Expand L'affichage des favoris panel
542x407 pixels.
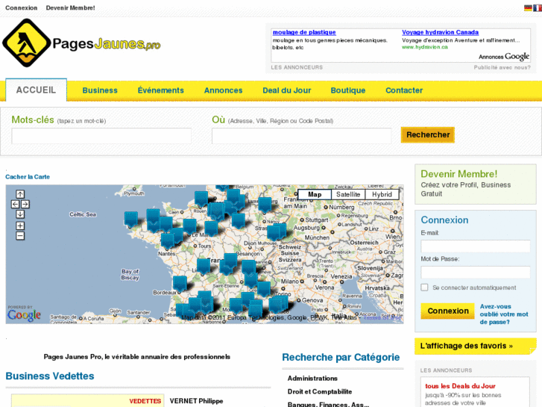tap(476, 346)
